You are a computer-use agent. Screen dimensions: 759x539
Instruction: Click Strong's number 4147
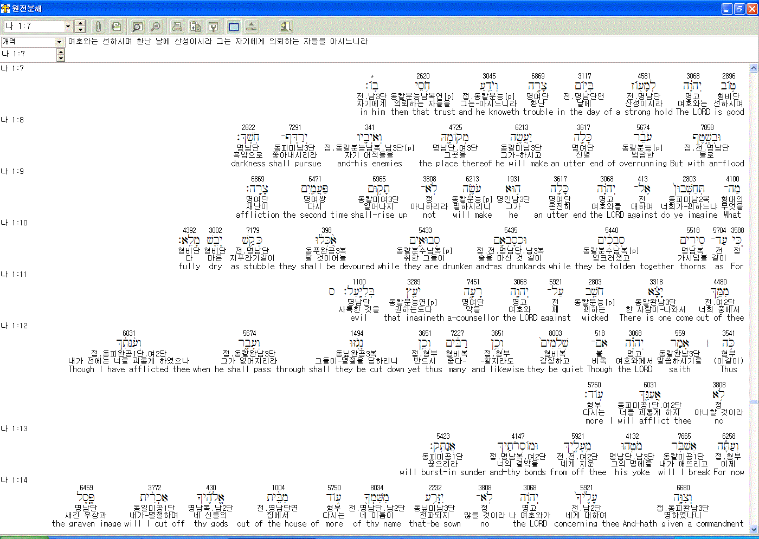(518, 436)
